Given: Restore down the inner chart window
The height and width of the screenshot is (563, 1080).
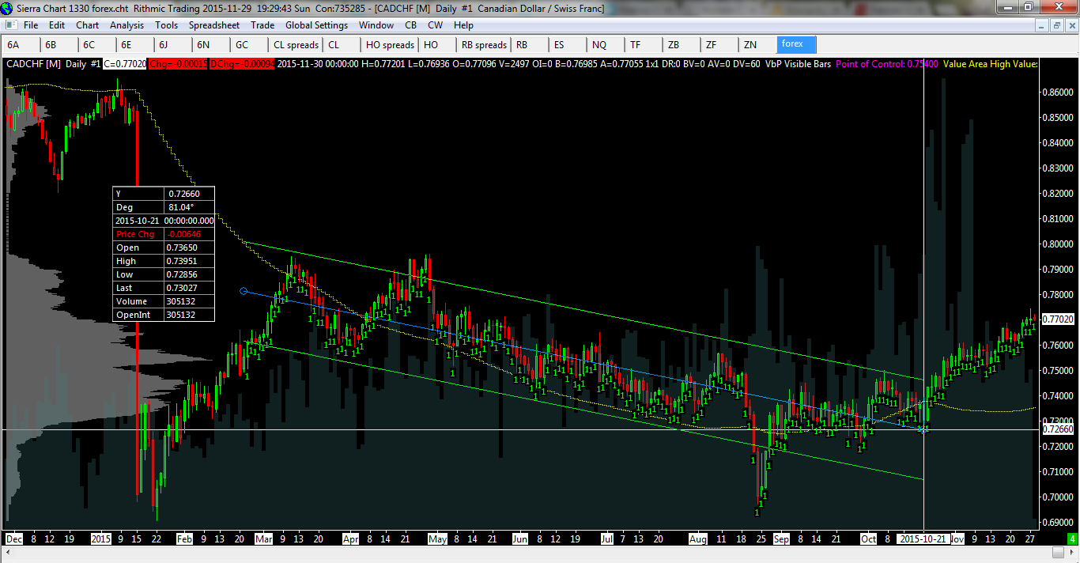Looking at the screenshot, I should [x=1057, y=25].
